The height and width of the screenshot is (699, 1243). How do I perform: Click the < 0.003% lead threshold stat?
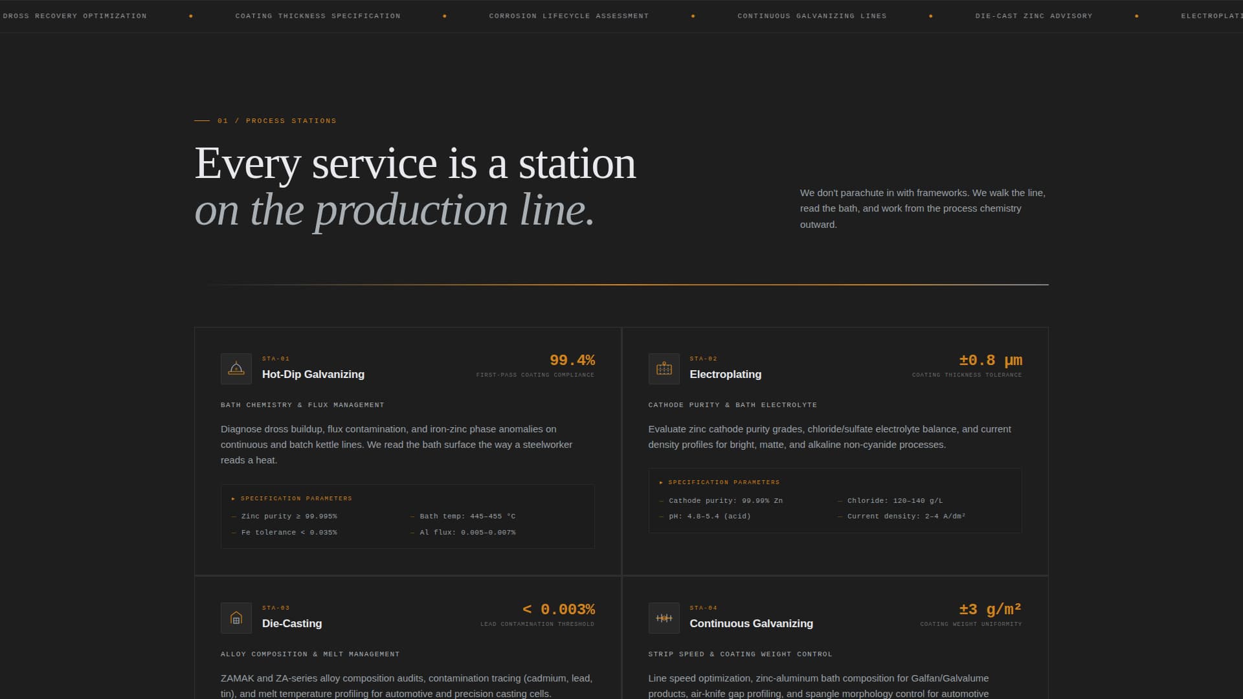558,609
